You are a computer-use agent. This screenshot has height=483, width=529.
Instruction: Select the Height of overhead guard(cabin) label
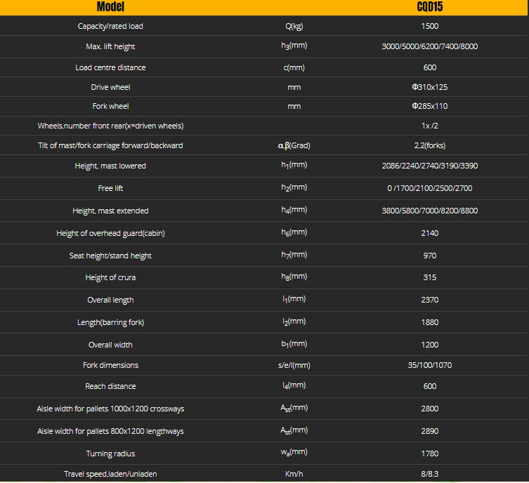(x=110, y=233)
